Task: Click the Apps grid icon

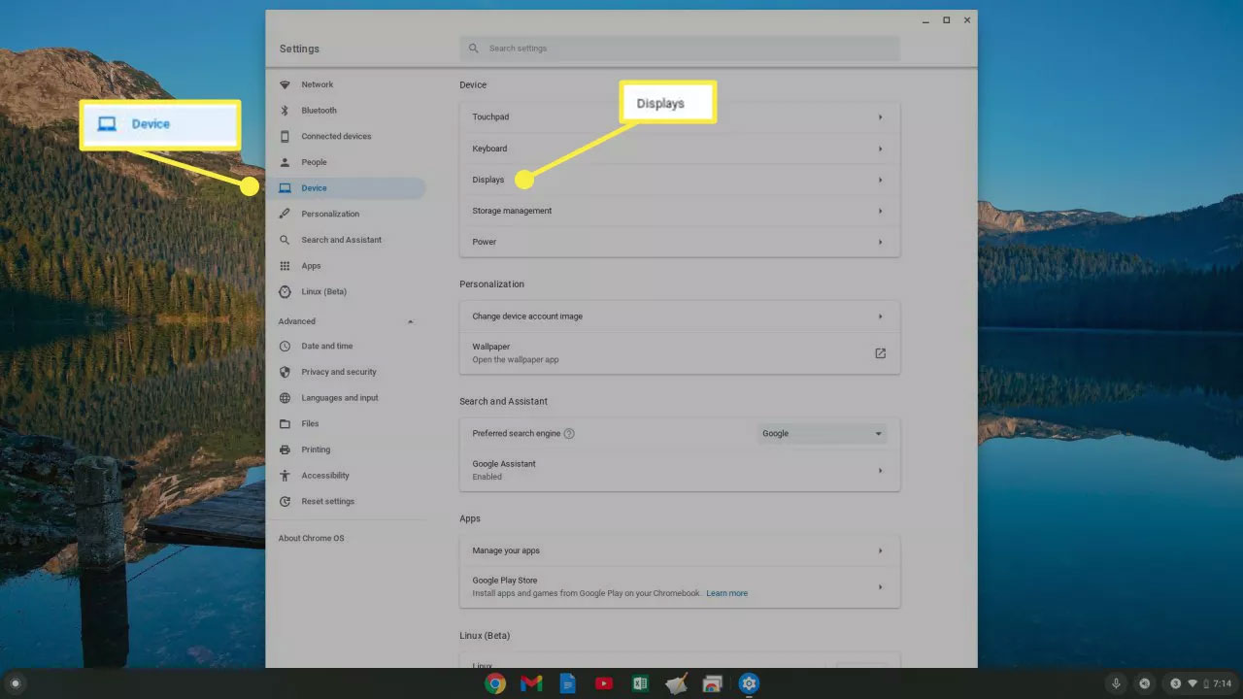Action: pos(285,266)
